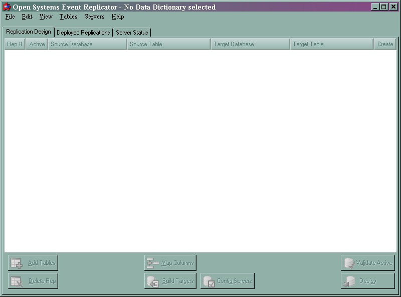This screenshot has width=401, height=297.
Task: Switch to the Deployed Replications tab
Action: click(x=83, y=32)
